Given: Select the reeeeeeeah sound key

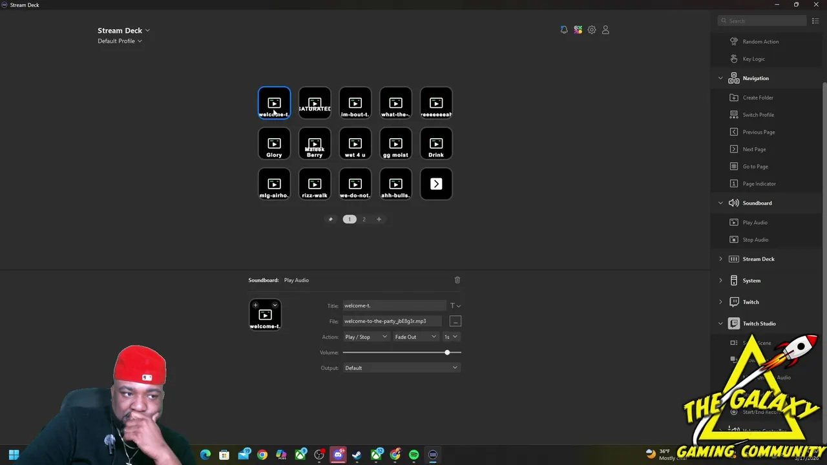Looking at the screenshot, I should [x=436, y=103].
